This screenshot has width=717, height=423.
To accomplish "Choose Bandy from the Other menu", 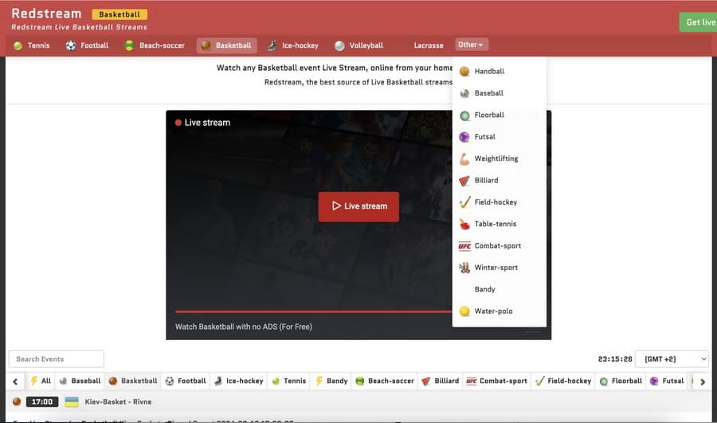I will coord(484,289).
